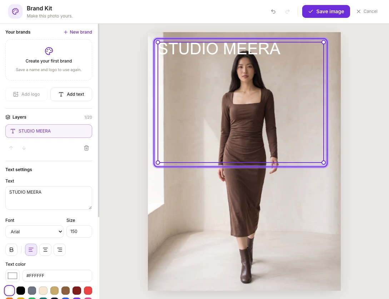Click the New brand link
Screen dimensions: 389x299
pyautogui.click(x=78, y=32)
